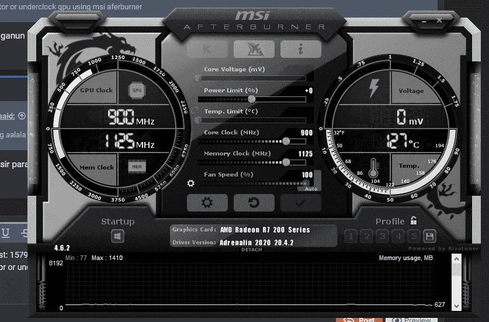This screenshot has width=489, height=322.
Task: Click the Fan Speed slider handle
Action: [x=306, y=183]
